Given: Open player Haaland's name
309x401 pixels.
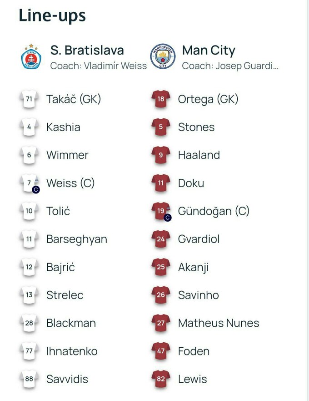Looking at the screenshot, I should (199, 155).
